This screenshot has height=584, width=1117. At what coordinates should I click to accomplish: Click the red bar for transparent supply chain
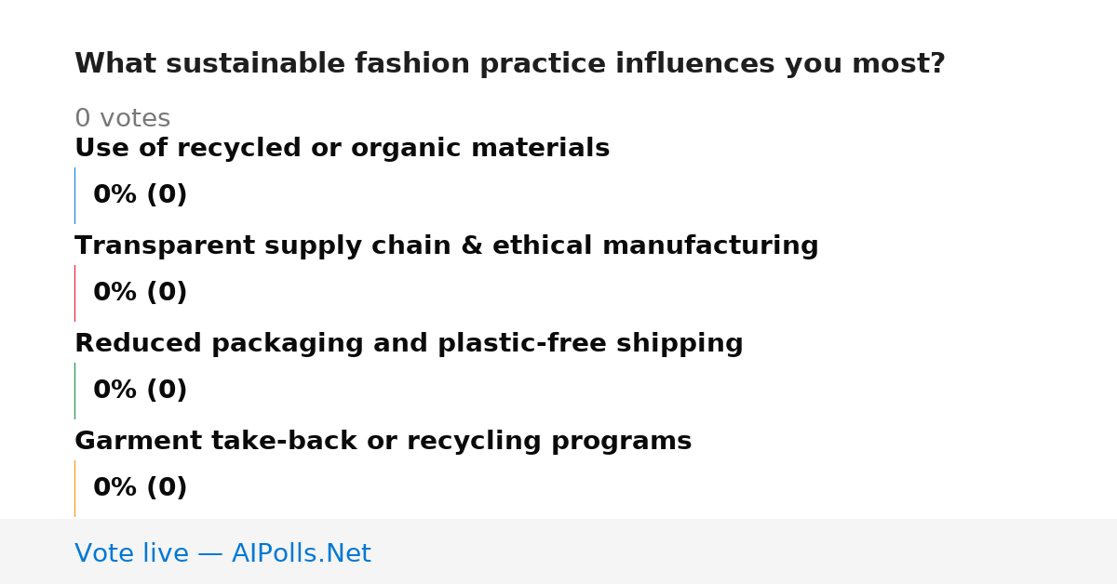[74, 293]
